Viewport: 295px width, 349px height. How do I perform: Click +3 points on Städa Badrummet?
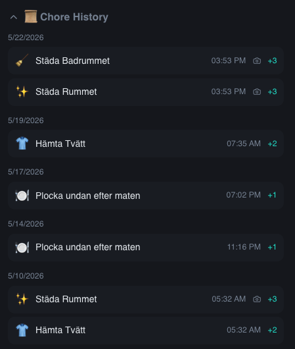click(273, 61)
